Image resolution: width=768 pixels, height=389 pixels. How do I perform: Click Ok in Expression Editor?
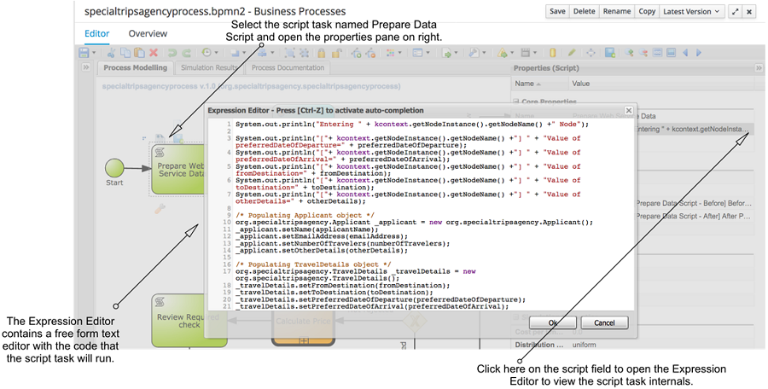pyautogui.click(x=553, y=322)
